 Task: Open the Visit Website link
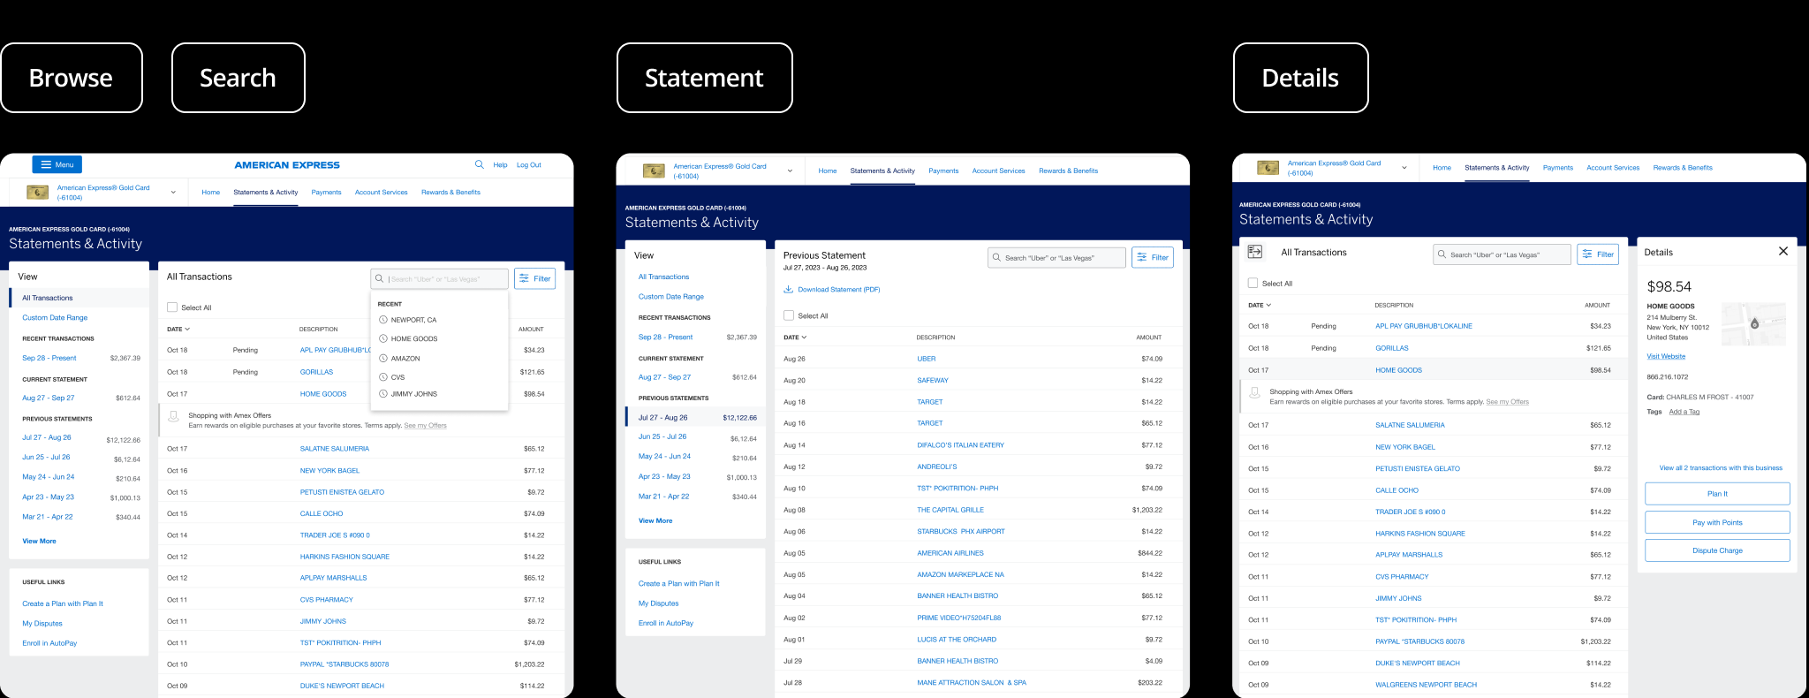[x=1666, y=356]
